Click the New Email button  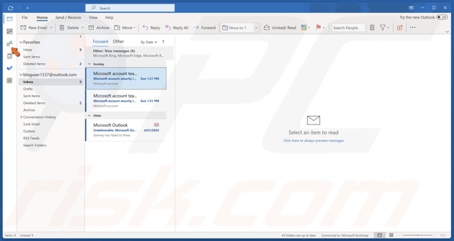point(33,28)
